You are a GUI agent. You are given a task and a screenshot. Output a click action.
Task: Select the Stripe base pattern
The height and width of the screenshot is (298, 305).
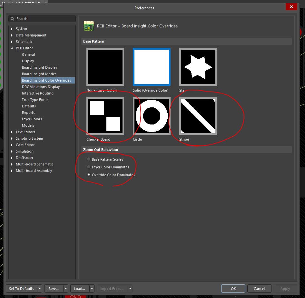[198, 116]
